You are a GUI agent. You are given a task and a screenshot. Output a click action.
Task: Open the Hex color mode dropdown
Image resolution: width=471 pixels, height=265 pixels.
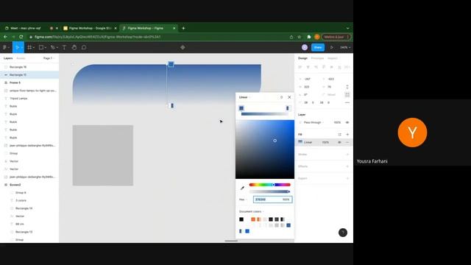coord(243,199)
